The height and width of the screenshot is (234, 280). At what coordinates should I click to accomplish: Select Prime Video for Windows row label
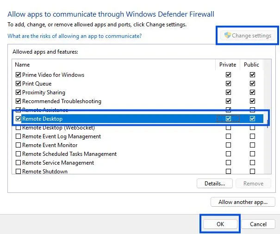53,75
